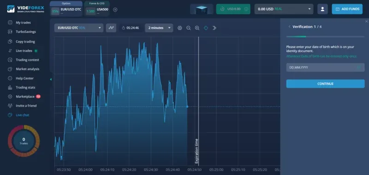This screenshot has width=369, height=175.
Task: Click the Marketplace 12 notification badge
Action: [x=38, y=96]
